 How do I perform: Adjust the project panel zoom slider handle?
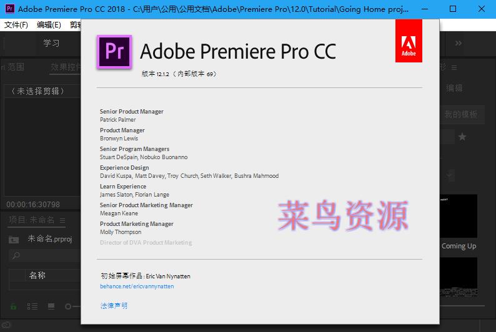[67, 306]
